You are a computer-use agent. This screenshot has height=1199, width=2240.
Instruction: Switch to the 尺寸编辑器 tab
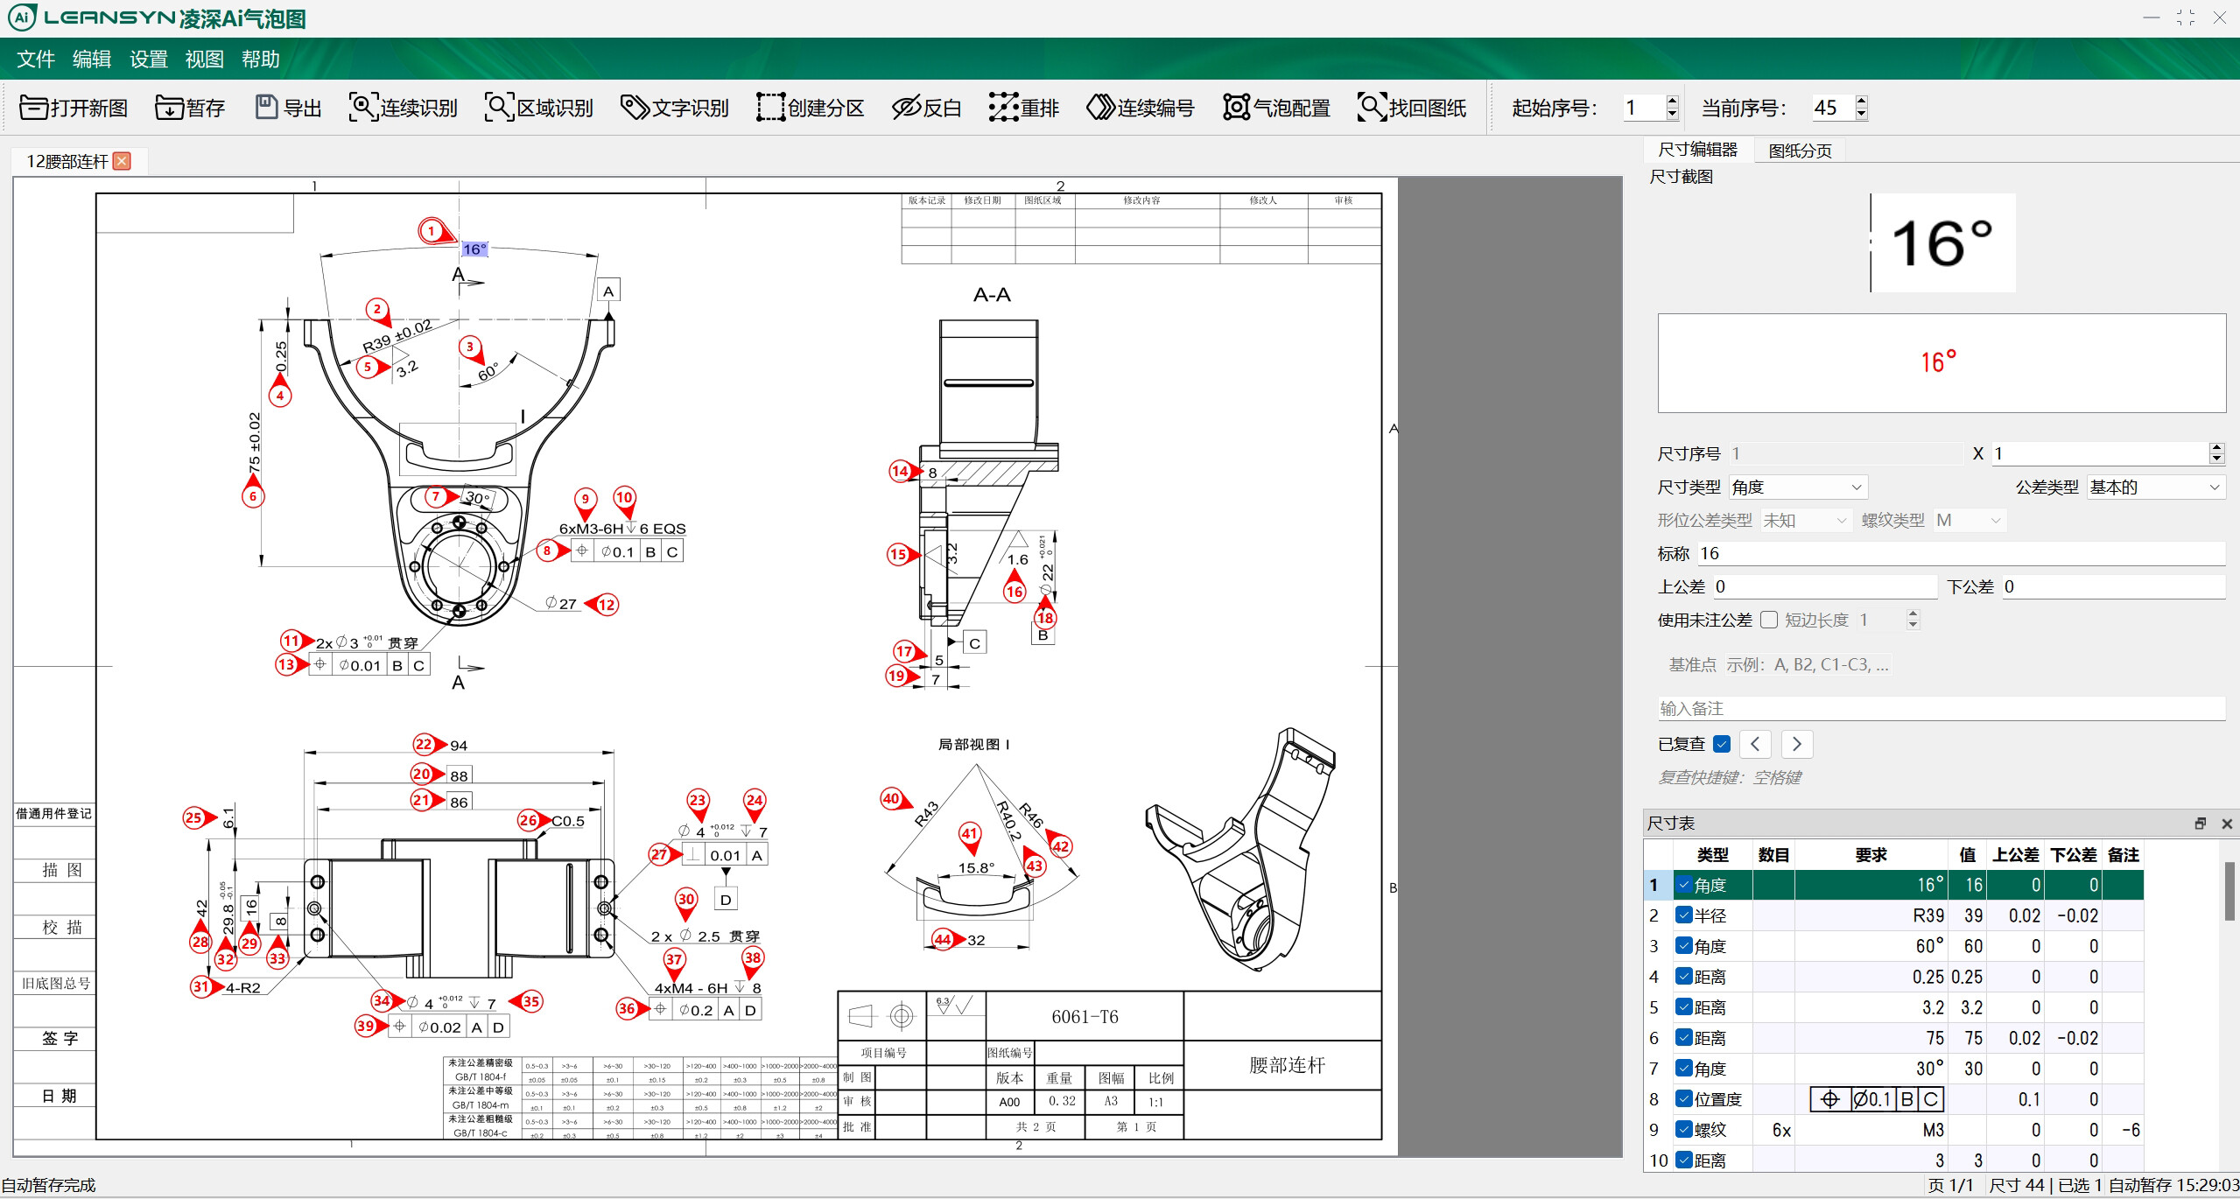click(1698, 150)
